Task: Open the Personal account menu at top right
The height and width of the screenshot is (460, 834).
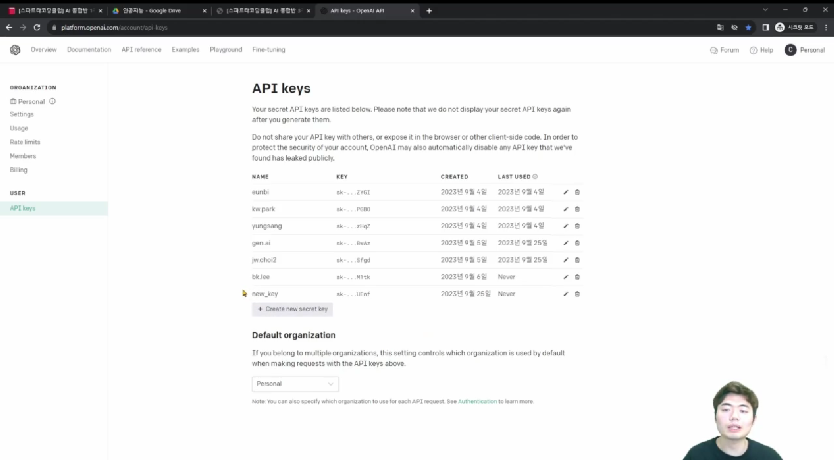Action: 805,50
